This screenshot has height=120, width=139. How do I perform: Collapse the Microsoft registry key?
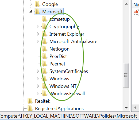(x=31, y=11)
